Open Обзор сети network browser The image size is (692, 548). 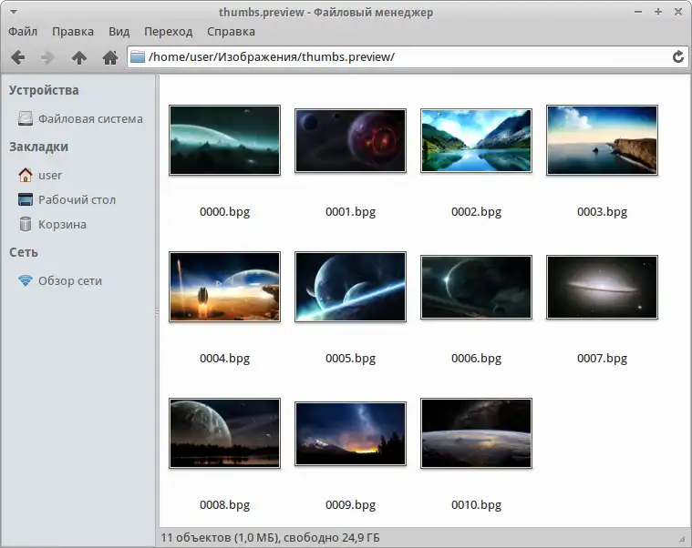[60, 280]
